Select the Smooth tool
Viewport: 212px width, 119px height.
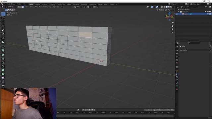(3, 78)
